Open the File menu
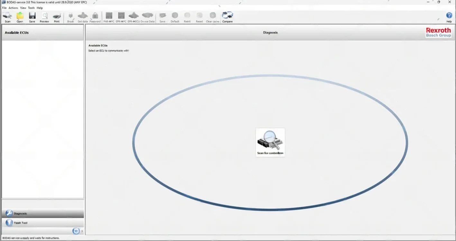The width and height of the screenshot is (456, 241). 4,8
